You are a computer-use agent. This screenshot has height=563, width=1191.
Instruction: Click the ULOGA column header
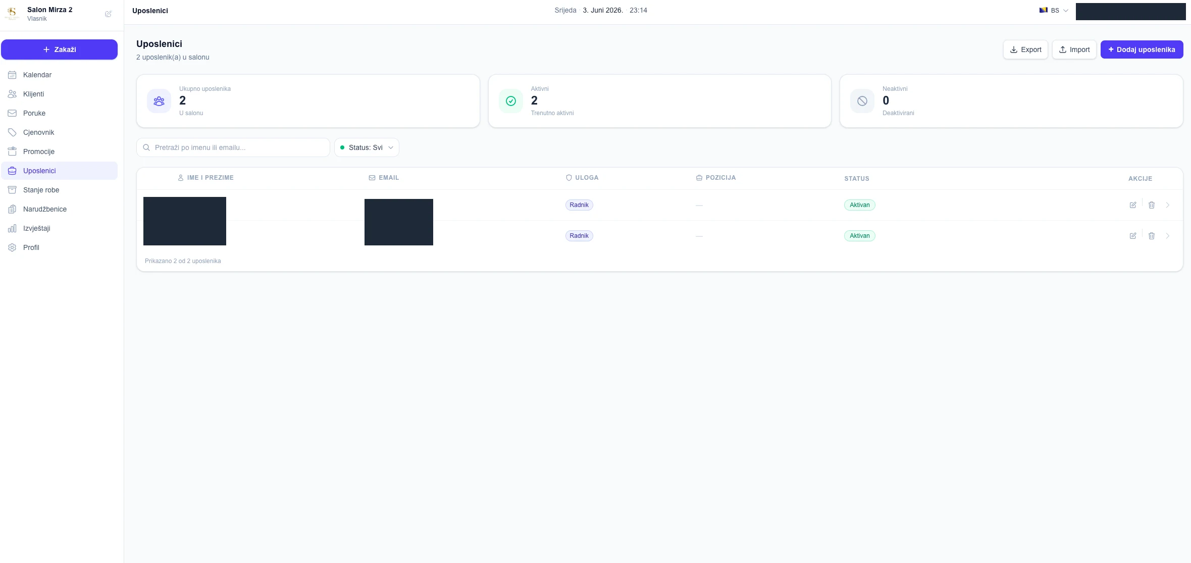(582, 178)
